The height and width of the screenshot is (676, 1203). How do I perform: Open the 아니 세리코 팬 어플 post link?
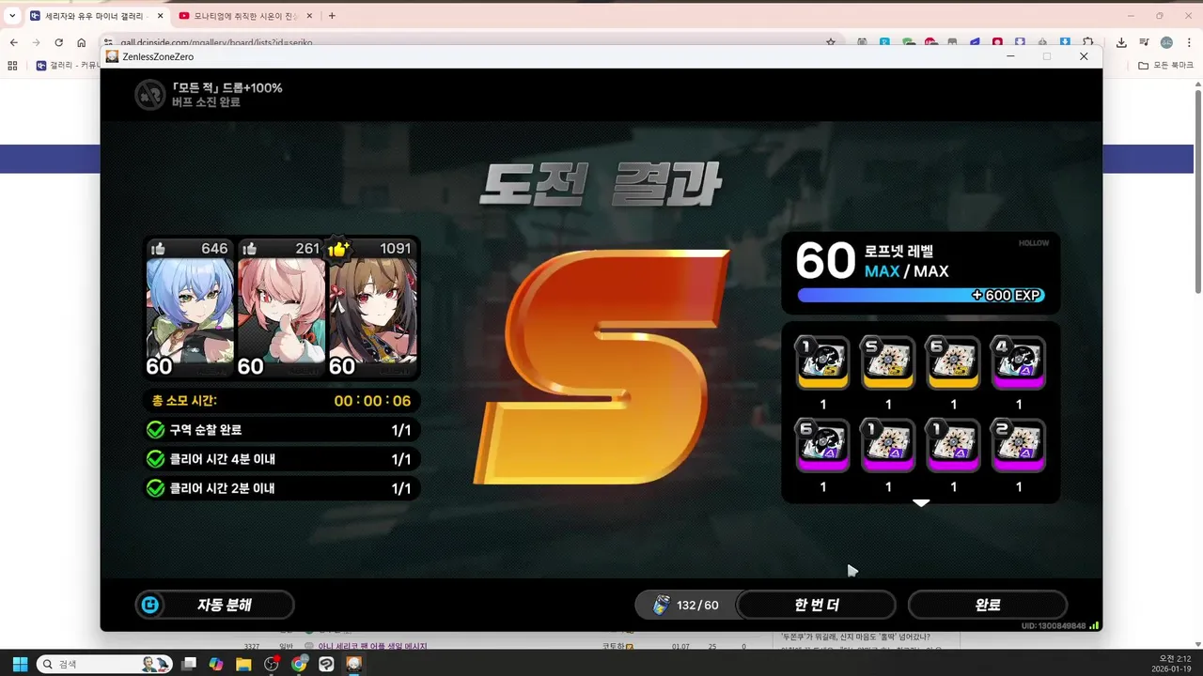coord(372,646)
